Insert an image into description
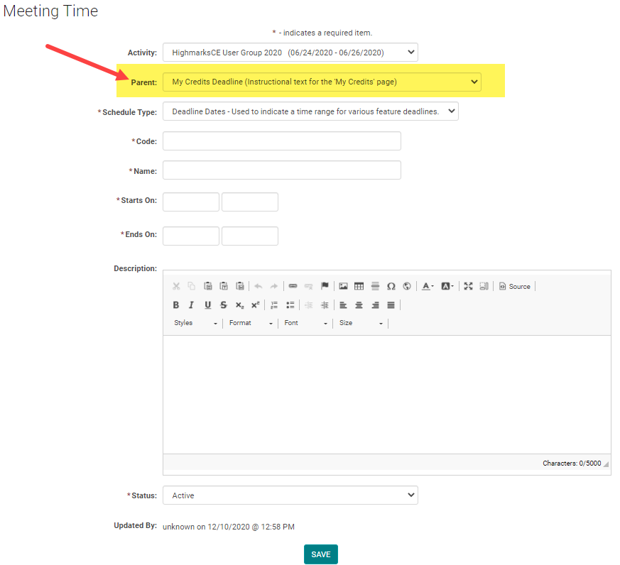The width and height of the screenshot is (620, 565). tap(343, 287)
